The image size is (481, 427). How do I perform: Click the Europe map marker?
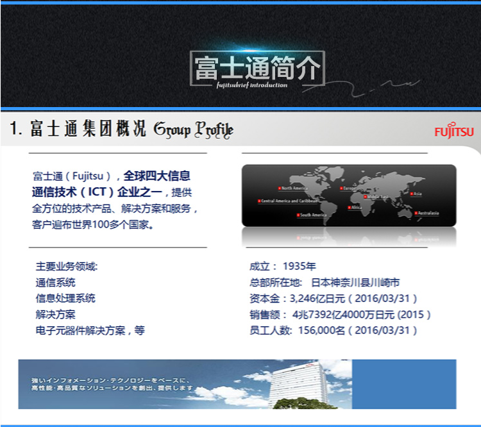coord(348,188)
